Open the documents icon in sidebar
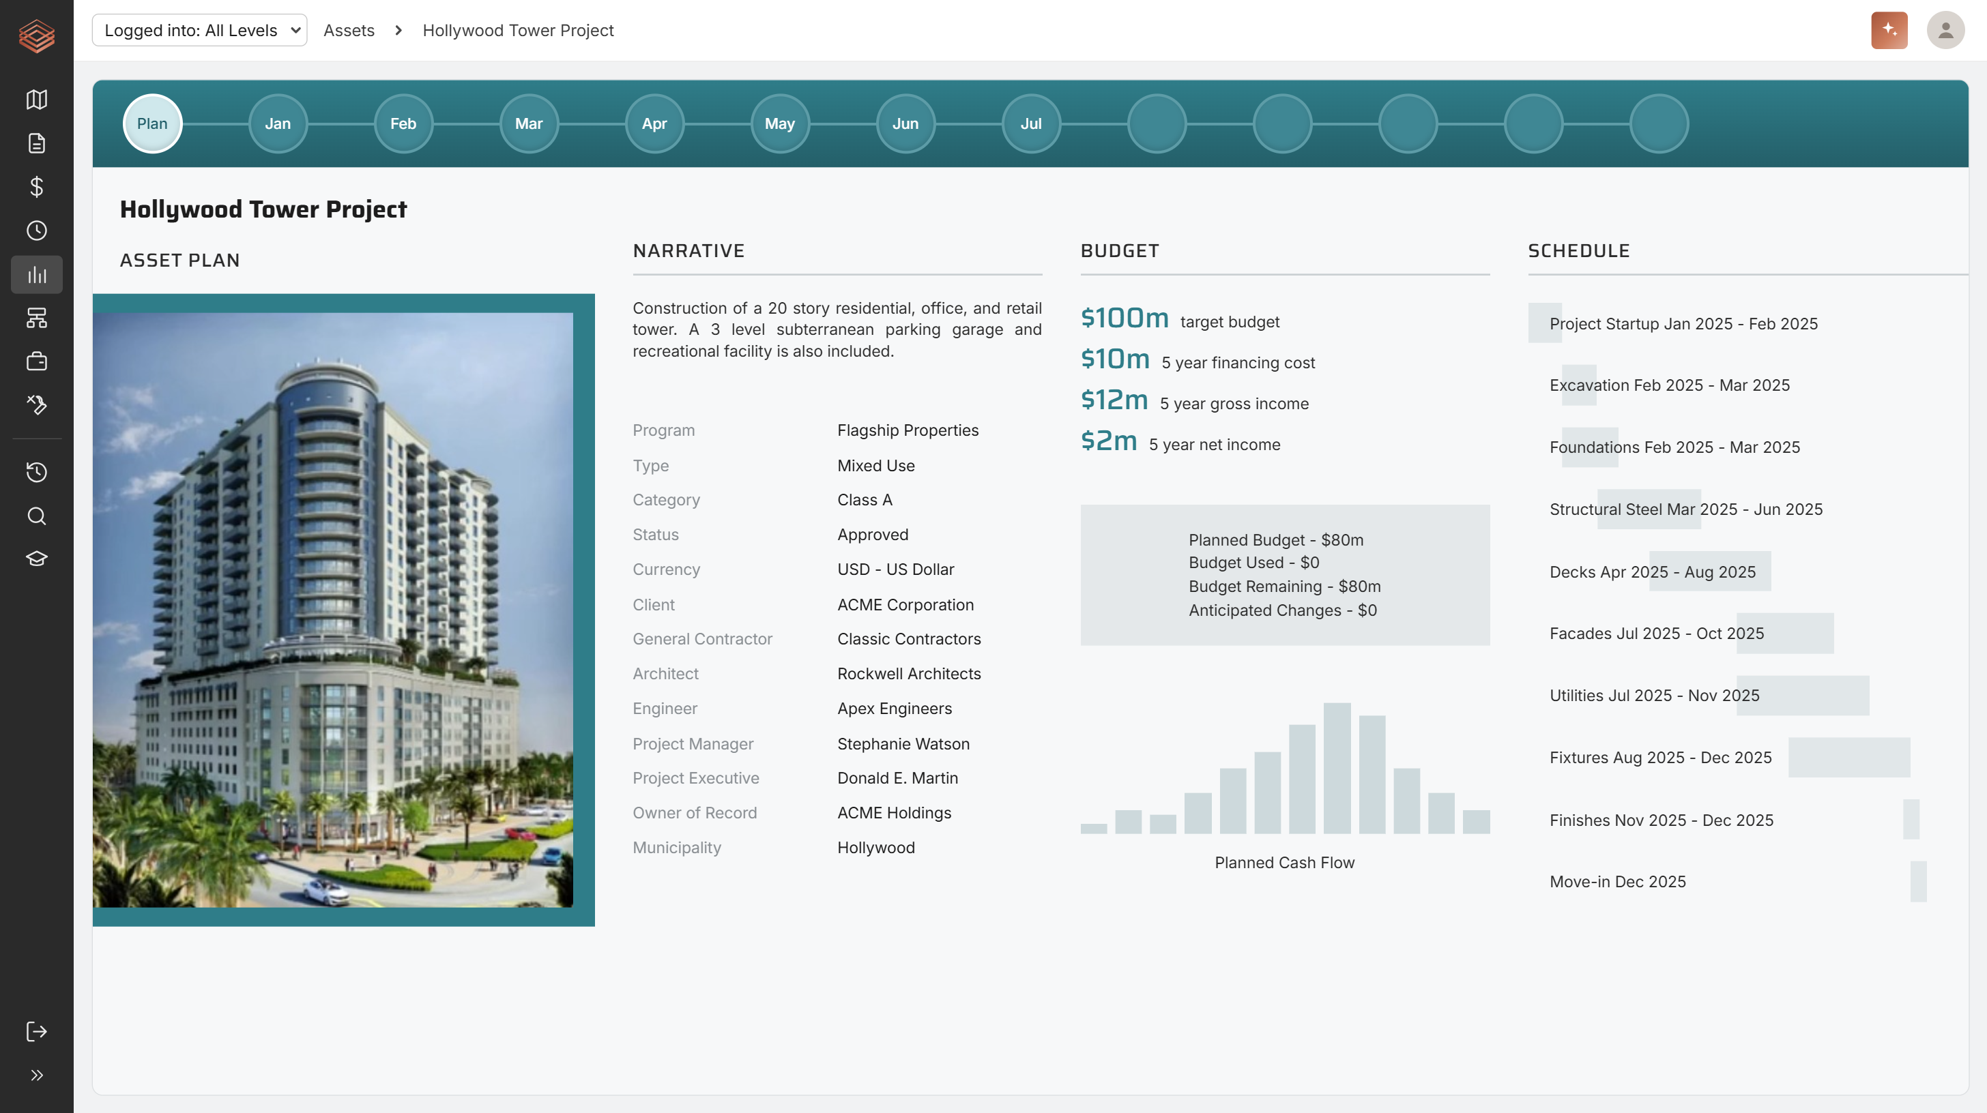Viewport: 1987px width, 1113px height. tap(36, 143)
